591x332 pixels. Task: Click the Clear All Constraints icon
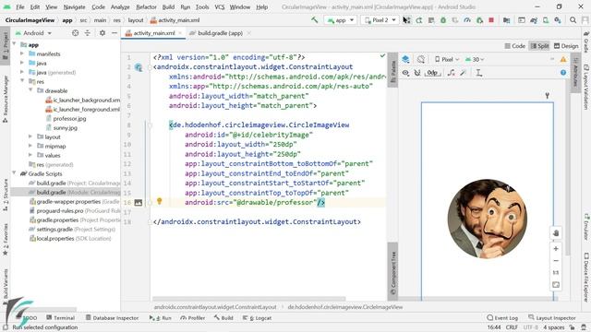[452, 73]
